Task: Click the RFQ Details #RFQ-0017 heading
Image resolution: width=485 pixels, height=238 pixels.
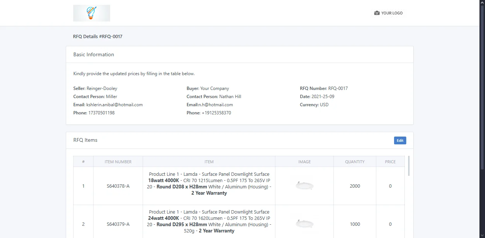Action: [x=98, y=36]
